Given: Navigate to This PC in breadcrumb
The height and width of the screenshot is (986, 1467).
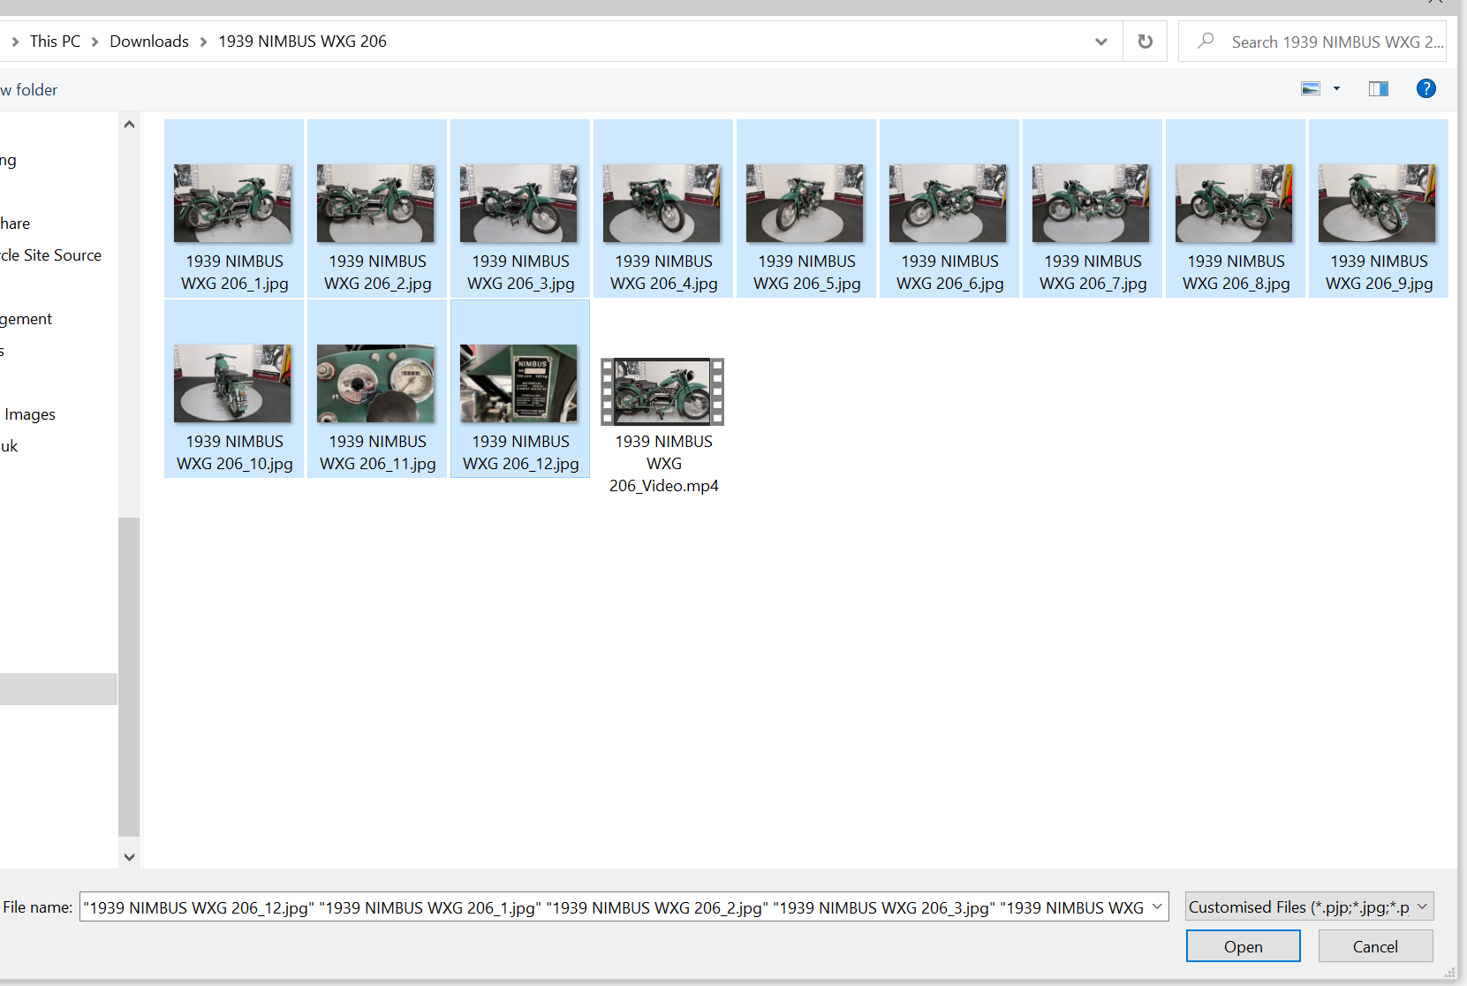Looking at the screenshot, I should tap(55, 42).
